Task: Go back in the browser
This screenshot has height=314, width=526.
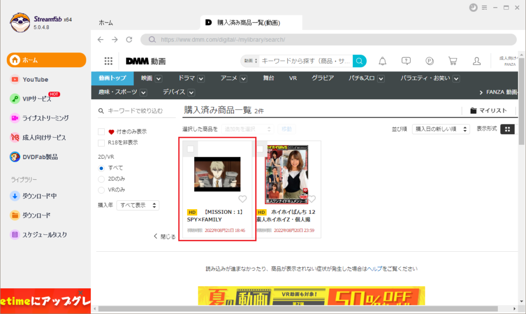Action: pyautogui.click(x=100, y=40)
